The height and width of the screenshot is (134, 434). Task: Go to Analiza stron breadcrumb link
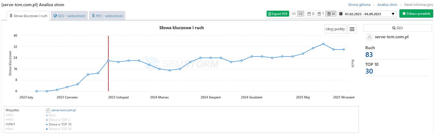point(387,5)
